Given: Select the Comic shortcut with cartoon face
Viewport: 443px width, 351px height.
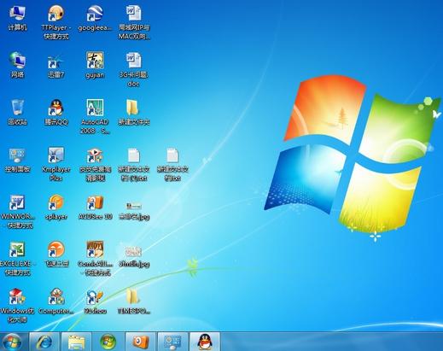Looking at the screenshot, I should [x=95, y=258].
